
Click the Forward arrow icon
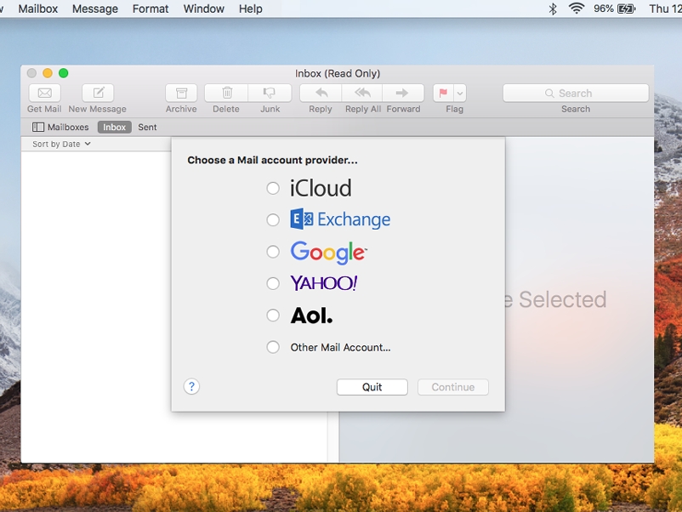click(403, 93)
